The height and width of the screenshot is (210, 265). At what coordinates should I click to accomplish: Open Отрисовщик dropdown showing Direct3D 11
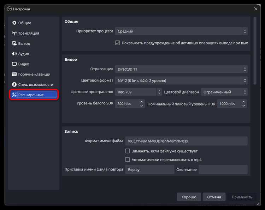point(181,69)
